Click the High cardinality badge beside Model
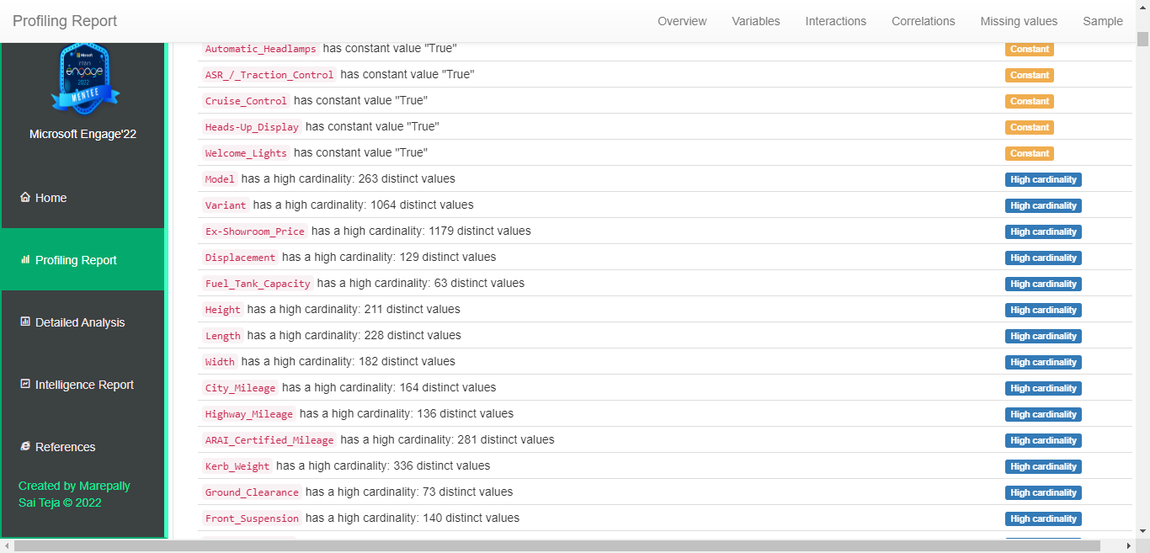This screenshot has height=553, width=1150. click(x=1043, y=179)
